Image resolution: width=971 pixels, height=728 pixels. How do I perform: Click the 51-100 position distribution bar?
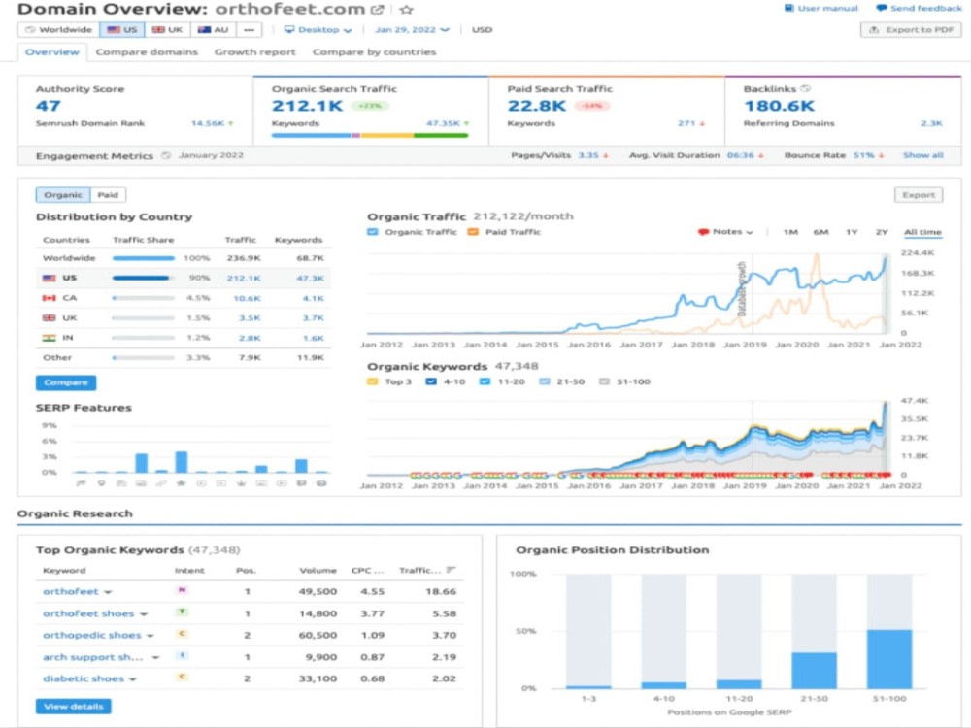coord(889,659)
